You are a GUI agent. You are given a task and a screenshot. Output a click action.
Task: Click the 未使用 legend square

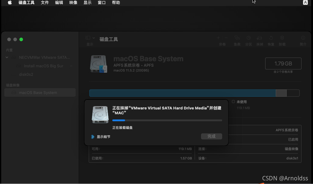tap(233, 102)
